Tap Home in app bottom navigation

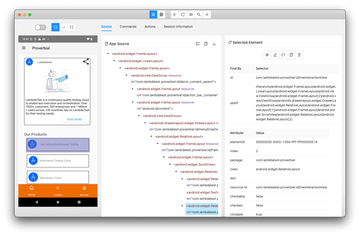point(32,191)
